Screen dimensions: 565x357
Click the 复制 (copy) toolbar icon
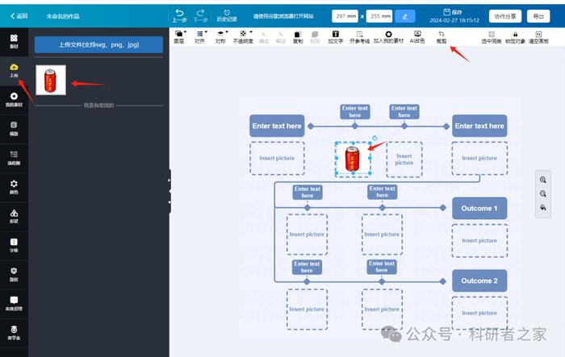pos(298,37)
